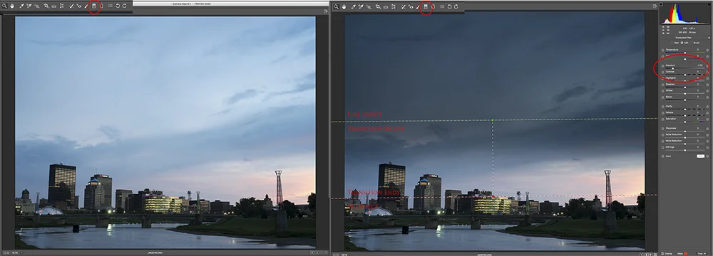Toggle the Overlay checkbox
The height and width of the screenshot is (256, 713).
(662, 253)
